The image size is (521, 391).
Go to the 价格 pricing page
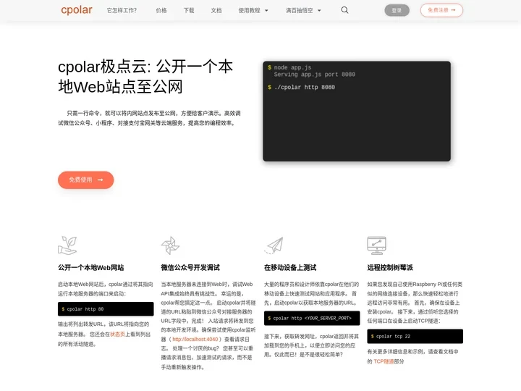(161, 10)
